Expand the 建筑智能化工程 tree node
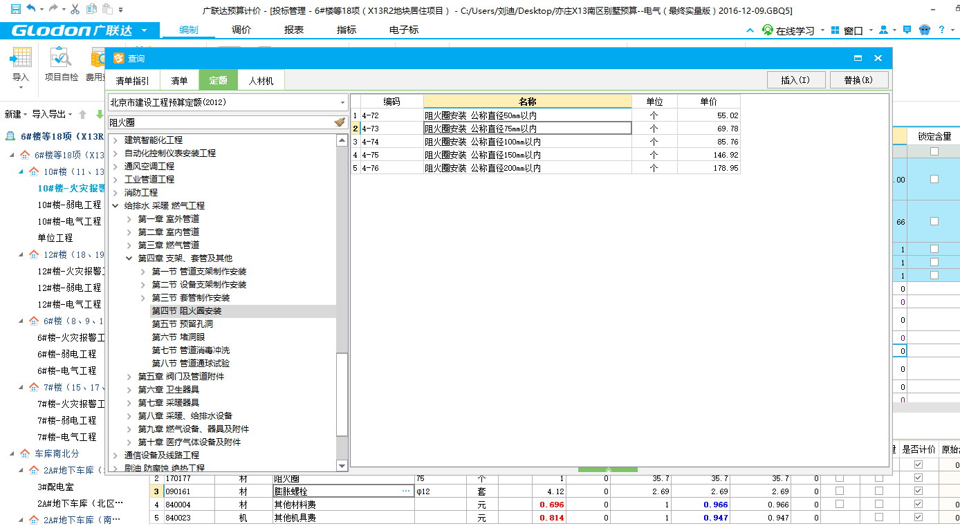 click(116, 140)
